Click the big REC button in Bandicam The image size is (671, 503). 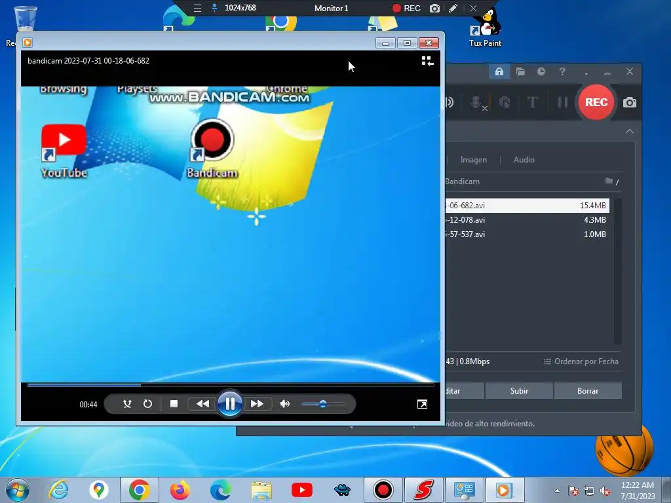[x=596, y=102]
